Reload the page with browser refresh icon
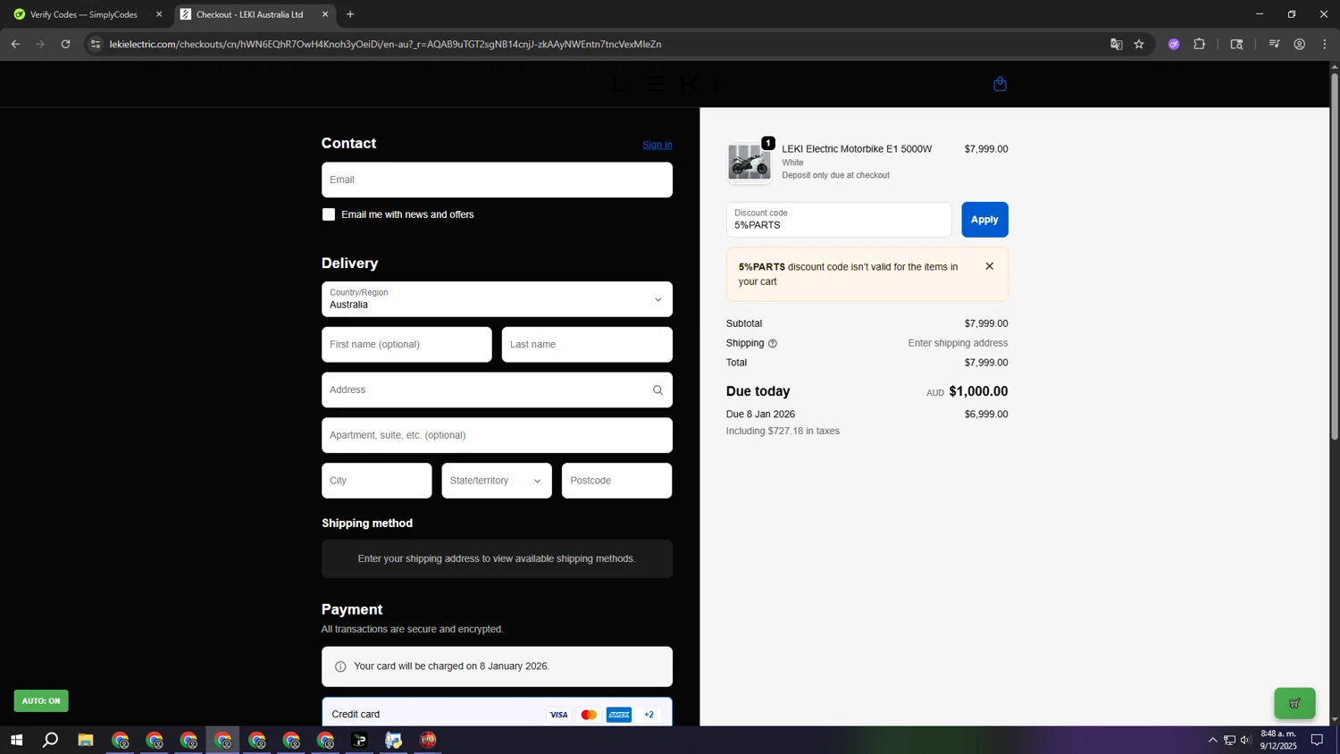Screen dimensions: 1340x754 [65, 44]
